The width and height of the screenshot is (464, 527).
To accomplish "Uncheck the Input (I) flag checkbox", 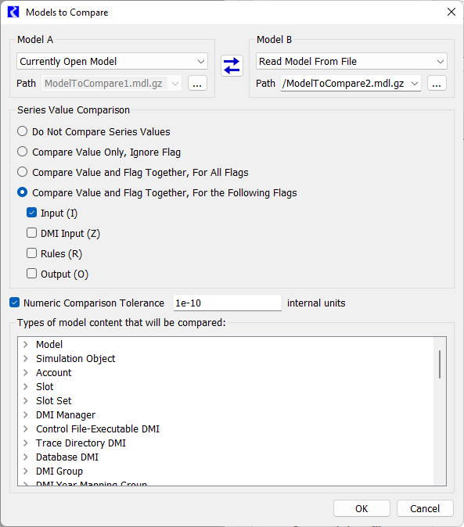I will pos(31,213).
